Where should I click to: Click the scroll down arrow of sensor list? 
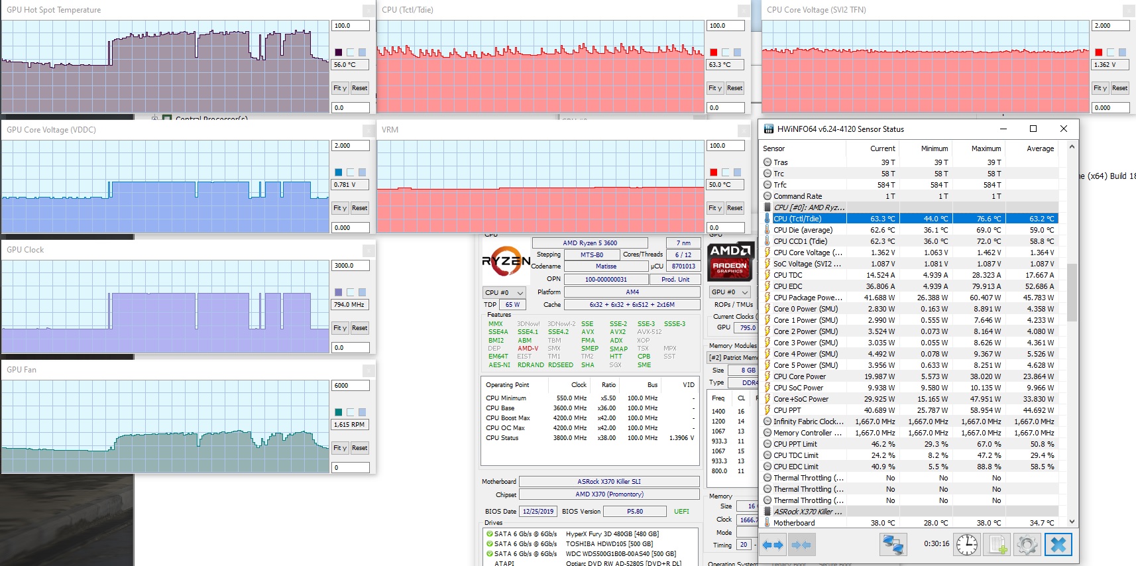[1072, 522]
